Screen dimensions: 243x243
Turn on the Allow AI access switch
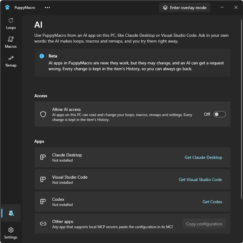(x=219, y=114)
